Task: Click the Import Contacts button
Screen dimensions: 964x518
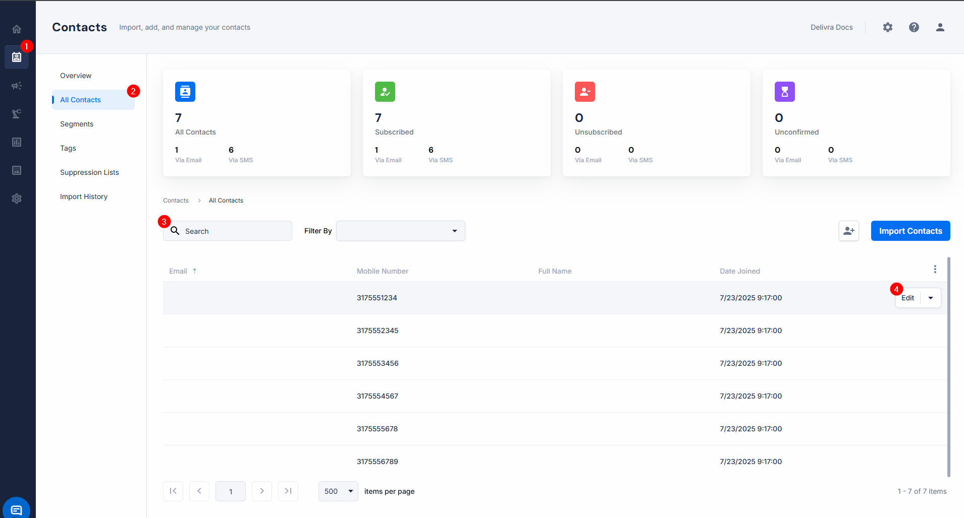Action: pyautogui.click(x=911, y=231)
